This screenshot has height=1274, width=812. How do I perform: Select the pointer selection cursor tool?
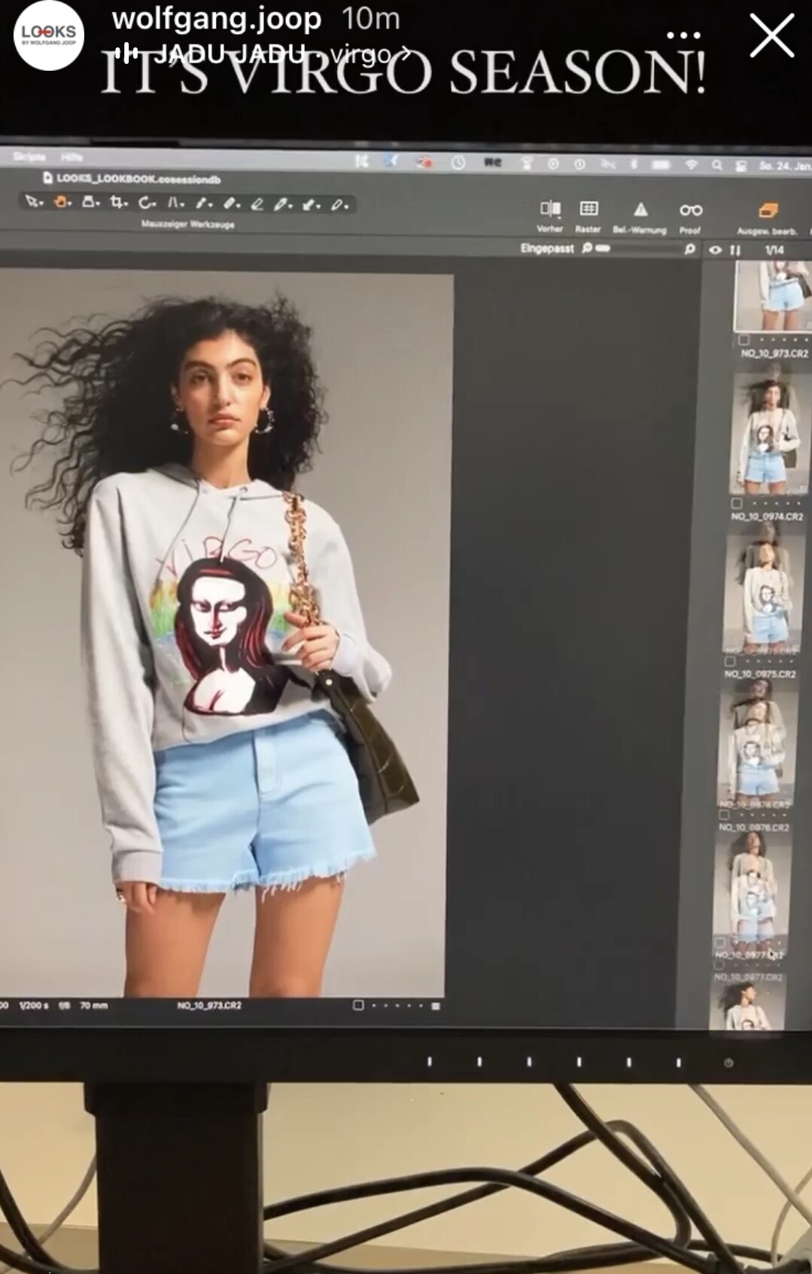(34, 202)
